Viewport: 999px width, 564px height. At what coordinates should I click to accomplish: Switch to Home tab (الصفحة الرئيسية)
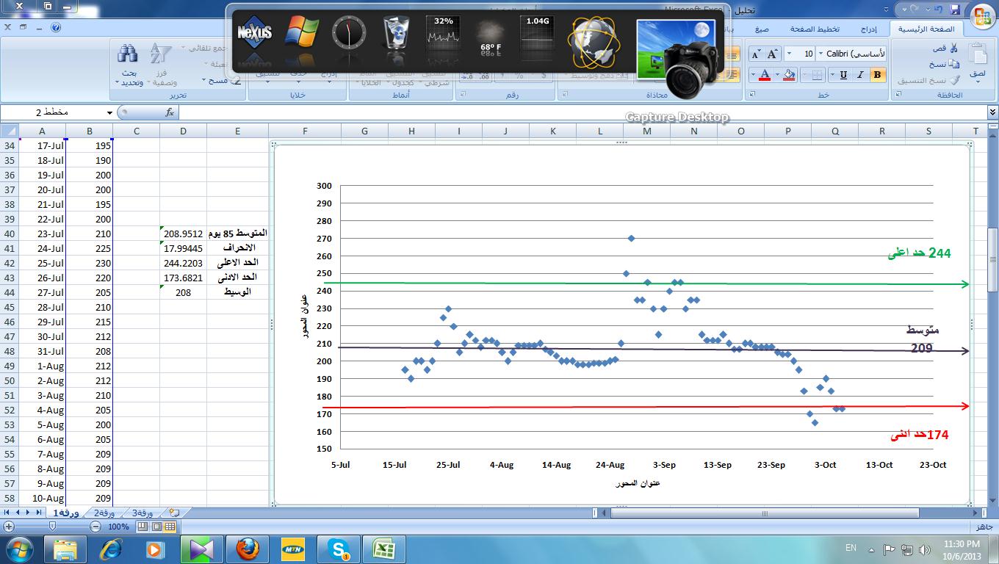(928, 29)
